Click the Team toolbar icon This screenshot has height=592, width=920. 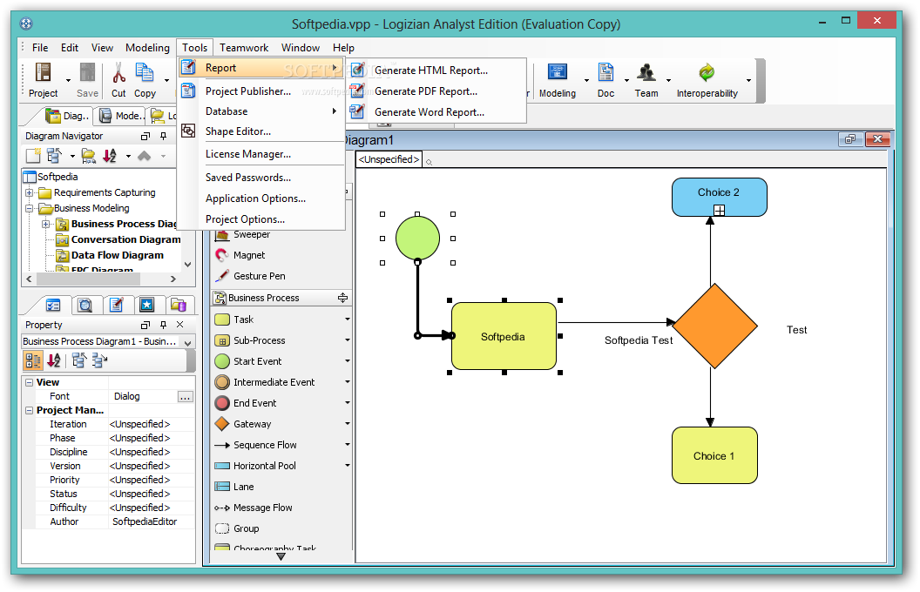(646, 72)
